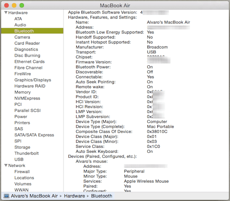Click the Apple Bluetooth Software Version label
230x201 pixels.
pyautogui.click(x=102, y=12)
